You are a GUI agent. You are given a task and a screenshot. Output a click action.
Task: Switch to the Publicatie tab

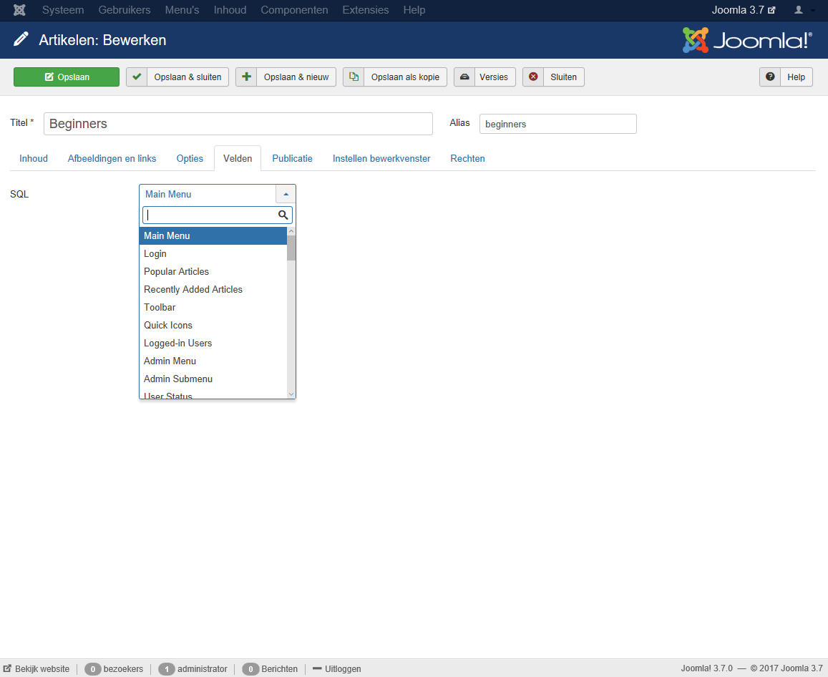[x=292, y=159]
